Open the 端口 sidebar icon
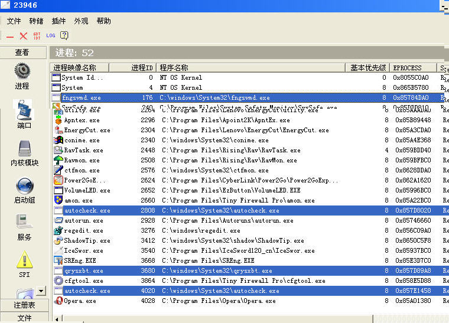The width and height of the screenshot is (449, 323). tap(24, 110)
